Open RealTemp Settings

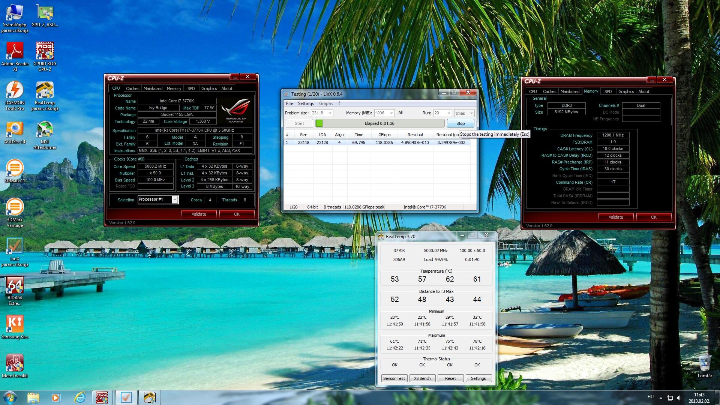coord(478,378)
